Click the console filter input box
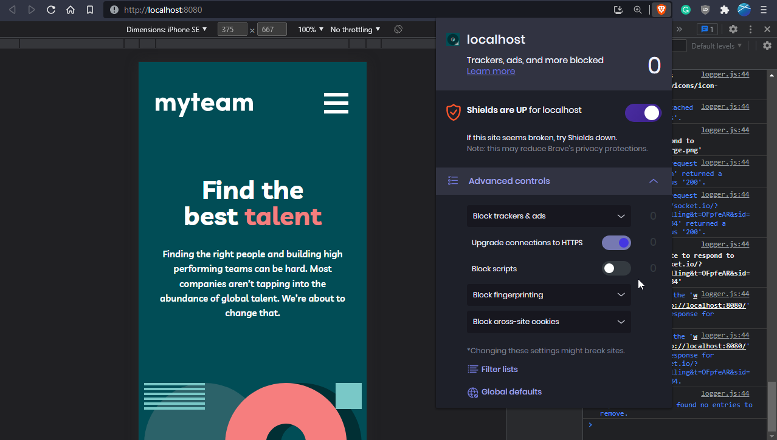The width and height of the screenshot is (777, 440). pos(679,46)
